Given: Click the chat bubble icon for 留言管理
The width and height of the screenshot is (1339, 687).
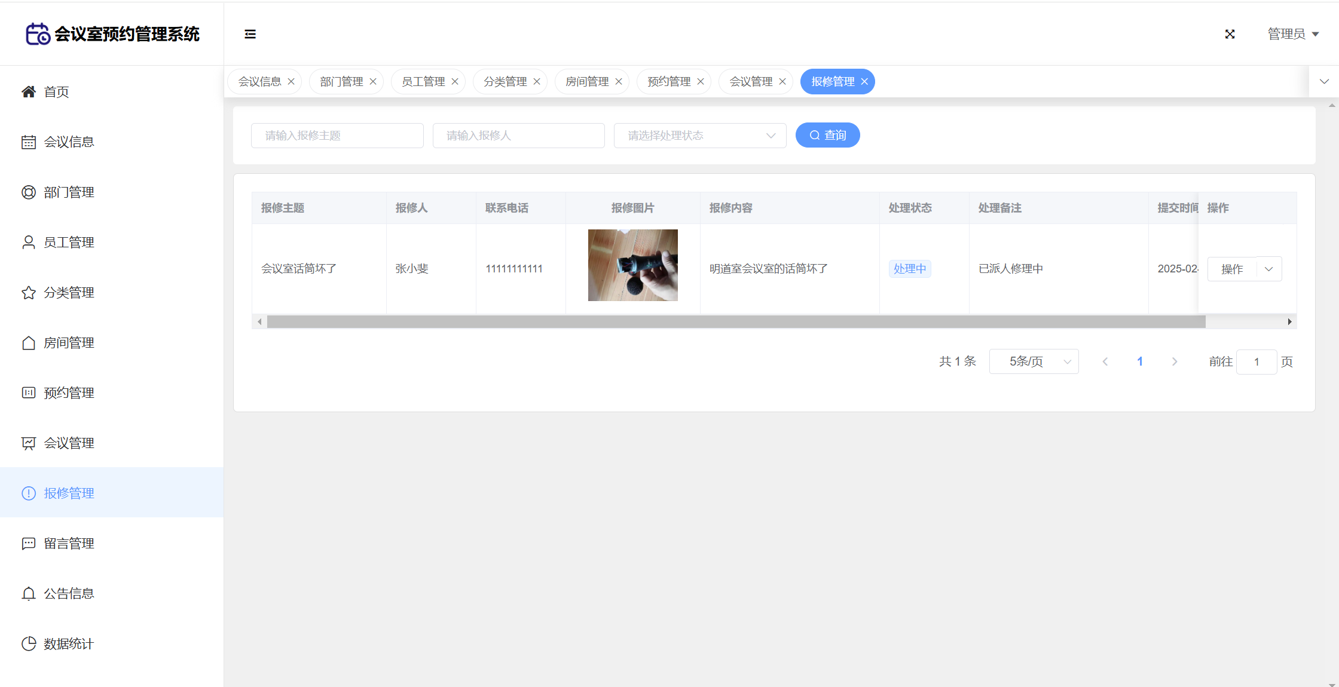Looking at the screenshot, I should (29, 544).
